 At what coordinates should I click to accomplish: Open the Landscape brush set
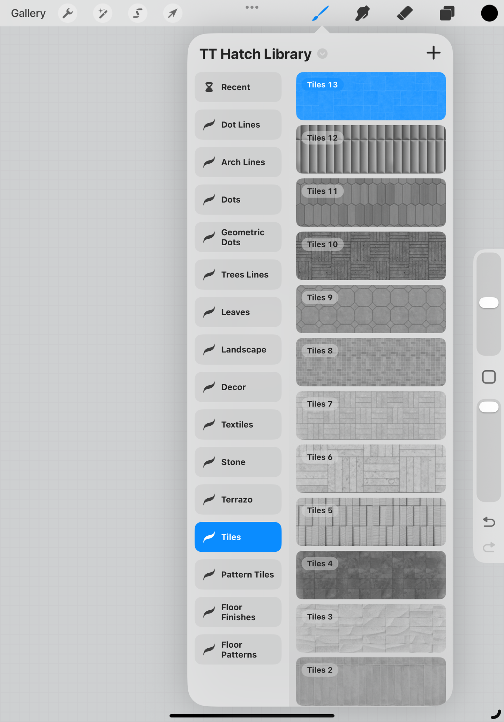pyautogui.click(x=238, y=350)
